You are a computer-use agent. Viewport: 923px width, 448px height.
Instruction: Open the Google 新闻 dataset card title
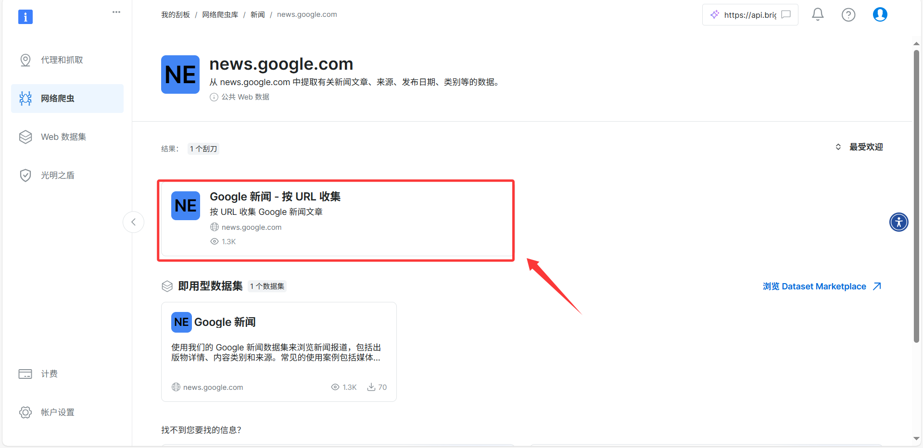[225, 322]
